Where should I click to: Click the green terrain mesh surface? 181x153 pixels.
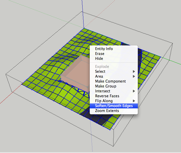44,77
